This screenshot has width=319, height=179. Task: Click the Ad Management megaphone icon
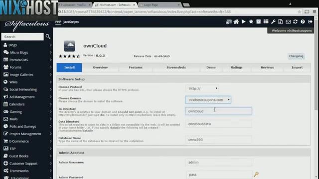click(5, 97)
